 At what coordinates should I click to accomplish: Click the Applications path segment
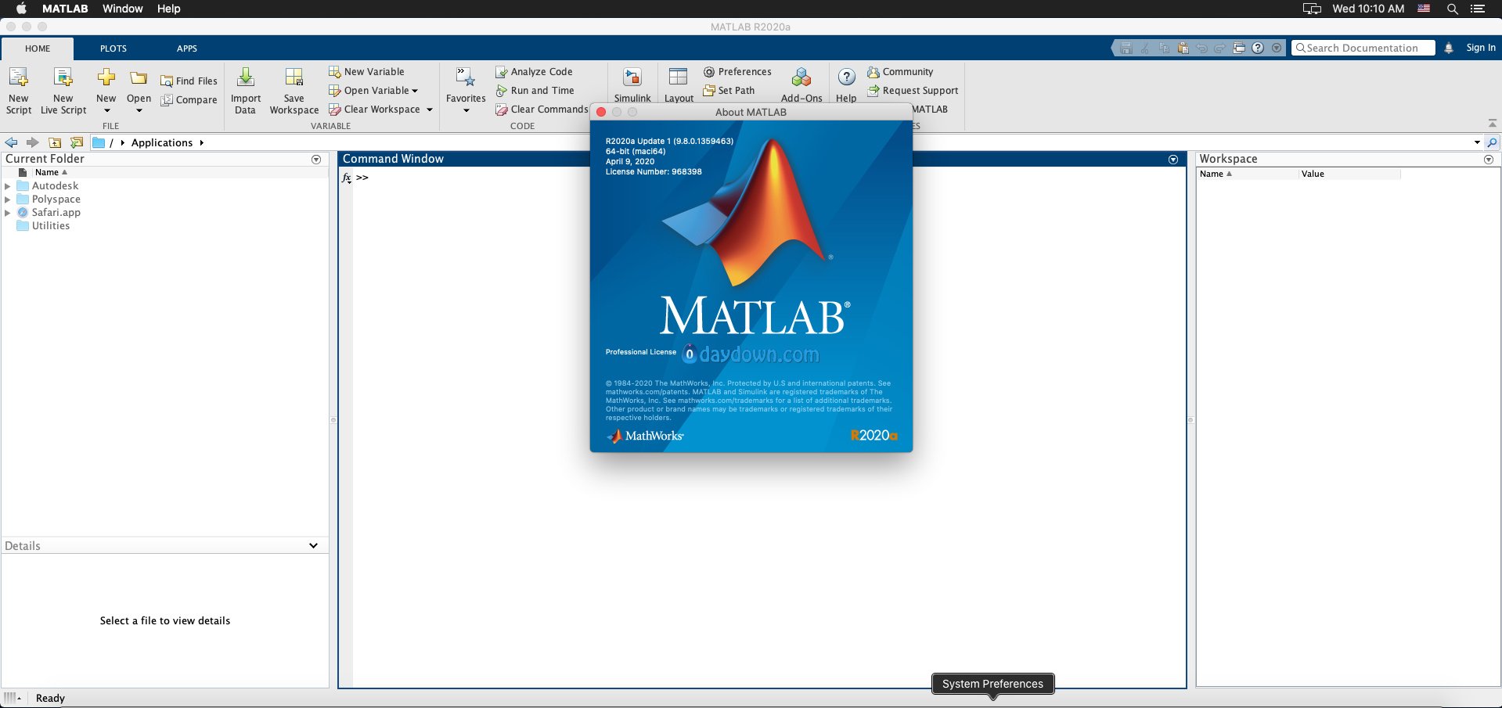(x=162, y=142)
